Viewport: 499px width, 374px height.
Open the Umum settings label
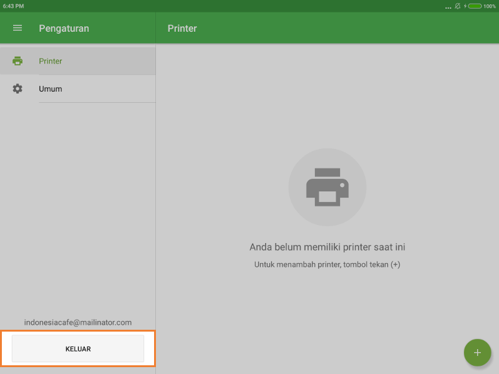[51, 89]
